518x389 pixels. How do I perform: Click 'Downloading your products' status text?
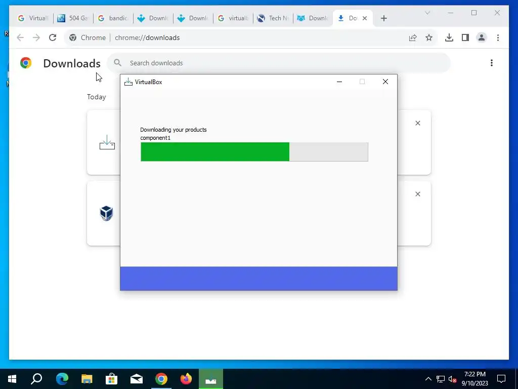pos(174,130)
